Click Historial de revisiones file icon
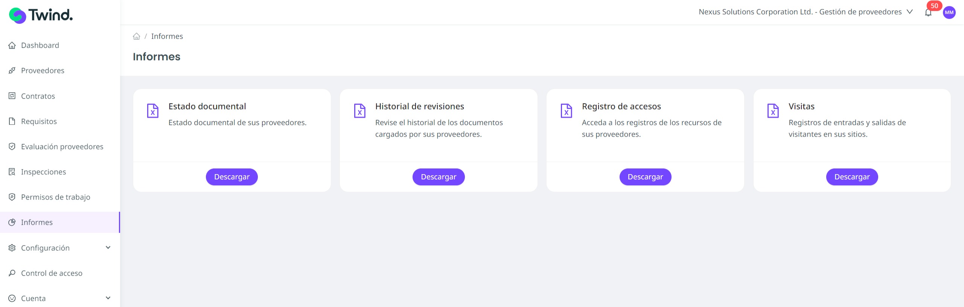This screenshot has width=964, height=307. tap(360, 111)
